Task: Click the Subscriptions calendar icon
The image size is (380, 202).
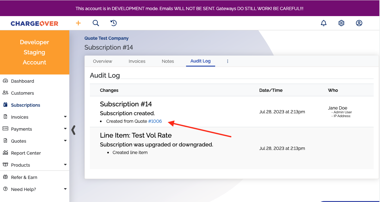Action: click(x=5, y=105)
